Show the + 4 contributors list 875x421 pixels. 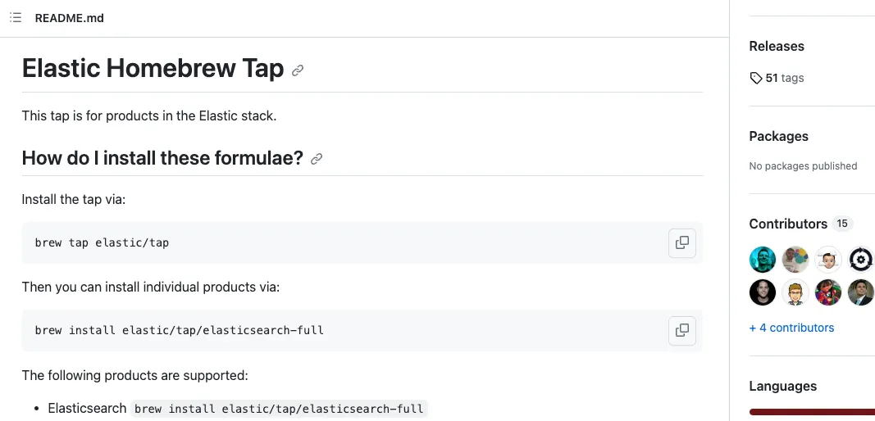point(791,328)
